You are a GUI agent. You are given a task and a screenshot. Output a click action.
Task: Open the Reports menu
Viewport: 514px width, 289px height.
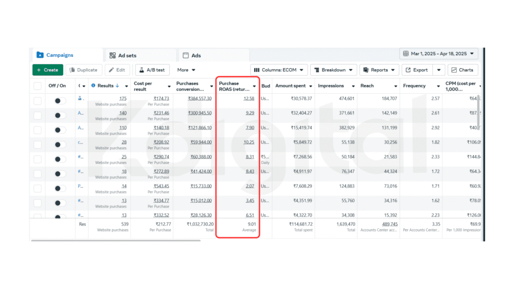click(379, 70)
